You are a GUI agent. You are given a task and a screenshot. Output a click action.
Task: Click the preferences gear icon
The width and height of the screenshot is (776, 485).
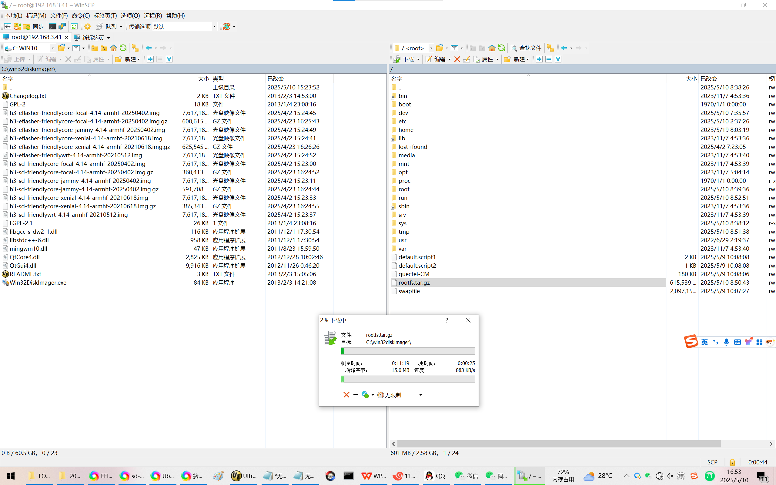tap(88, 26)
